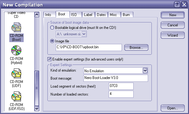Close the New Compilation dialog
The width and height of the screenshot is (189, 114).
click(x=184, y=5)
